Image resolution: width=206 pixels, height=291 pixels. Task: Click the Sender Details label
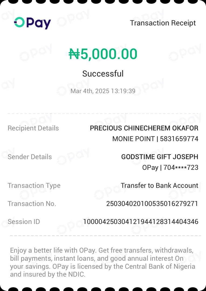(x=30, y=157)
